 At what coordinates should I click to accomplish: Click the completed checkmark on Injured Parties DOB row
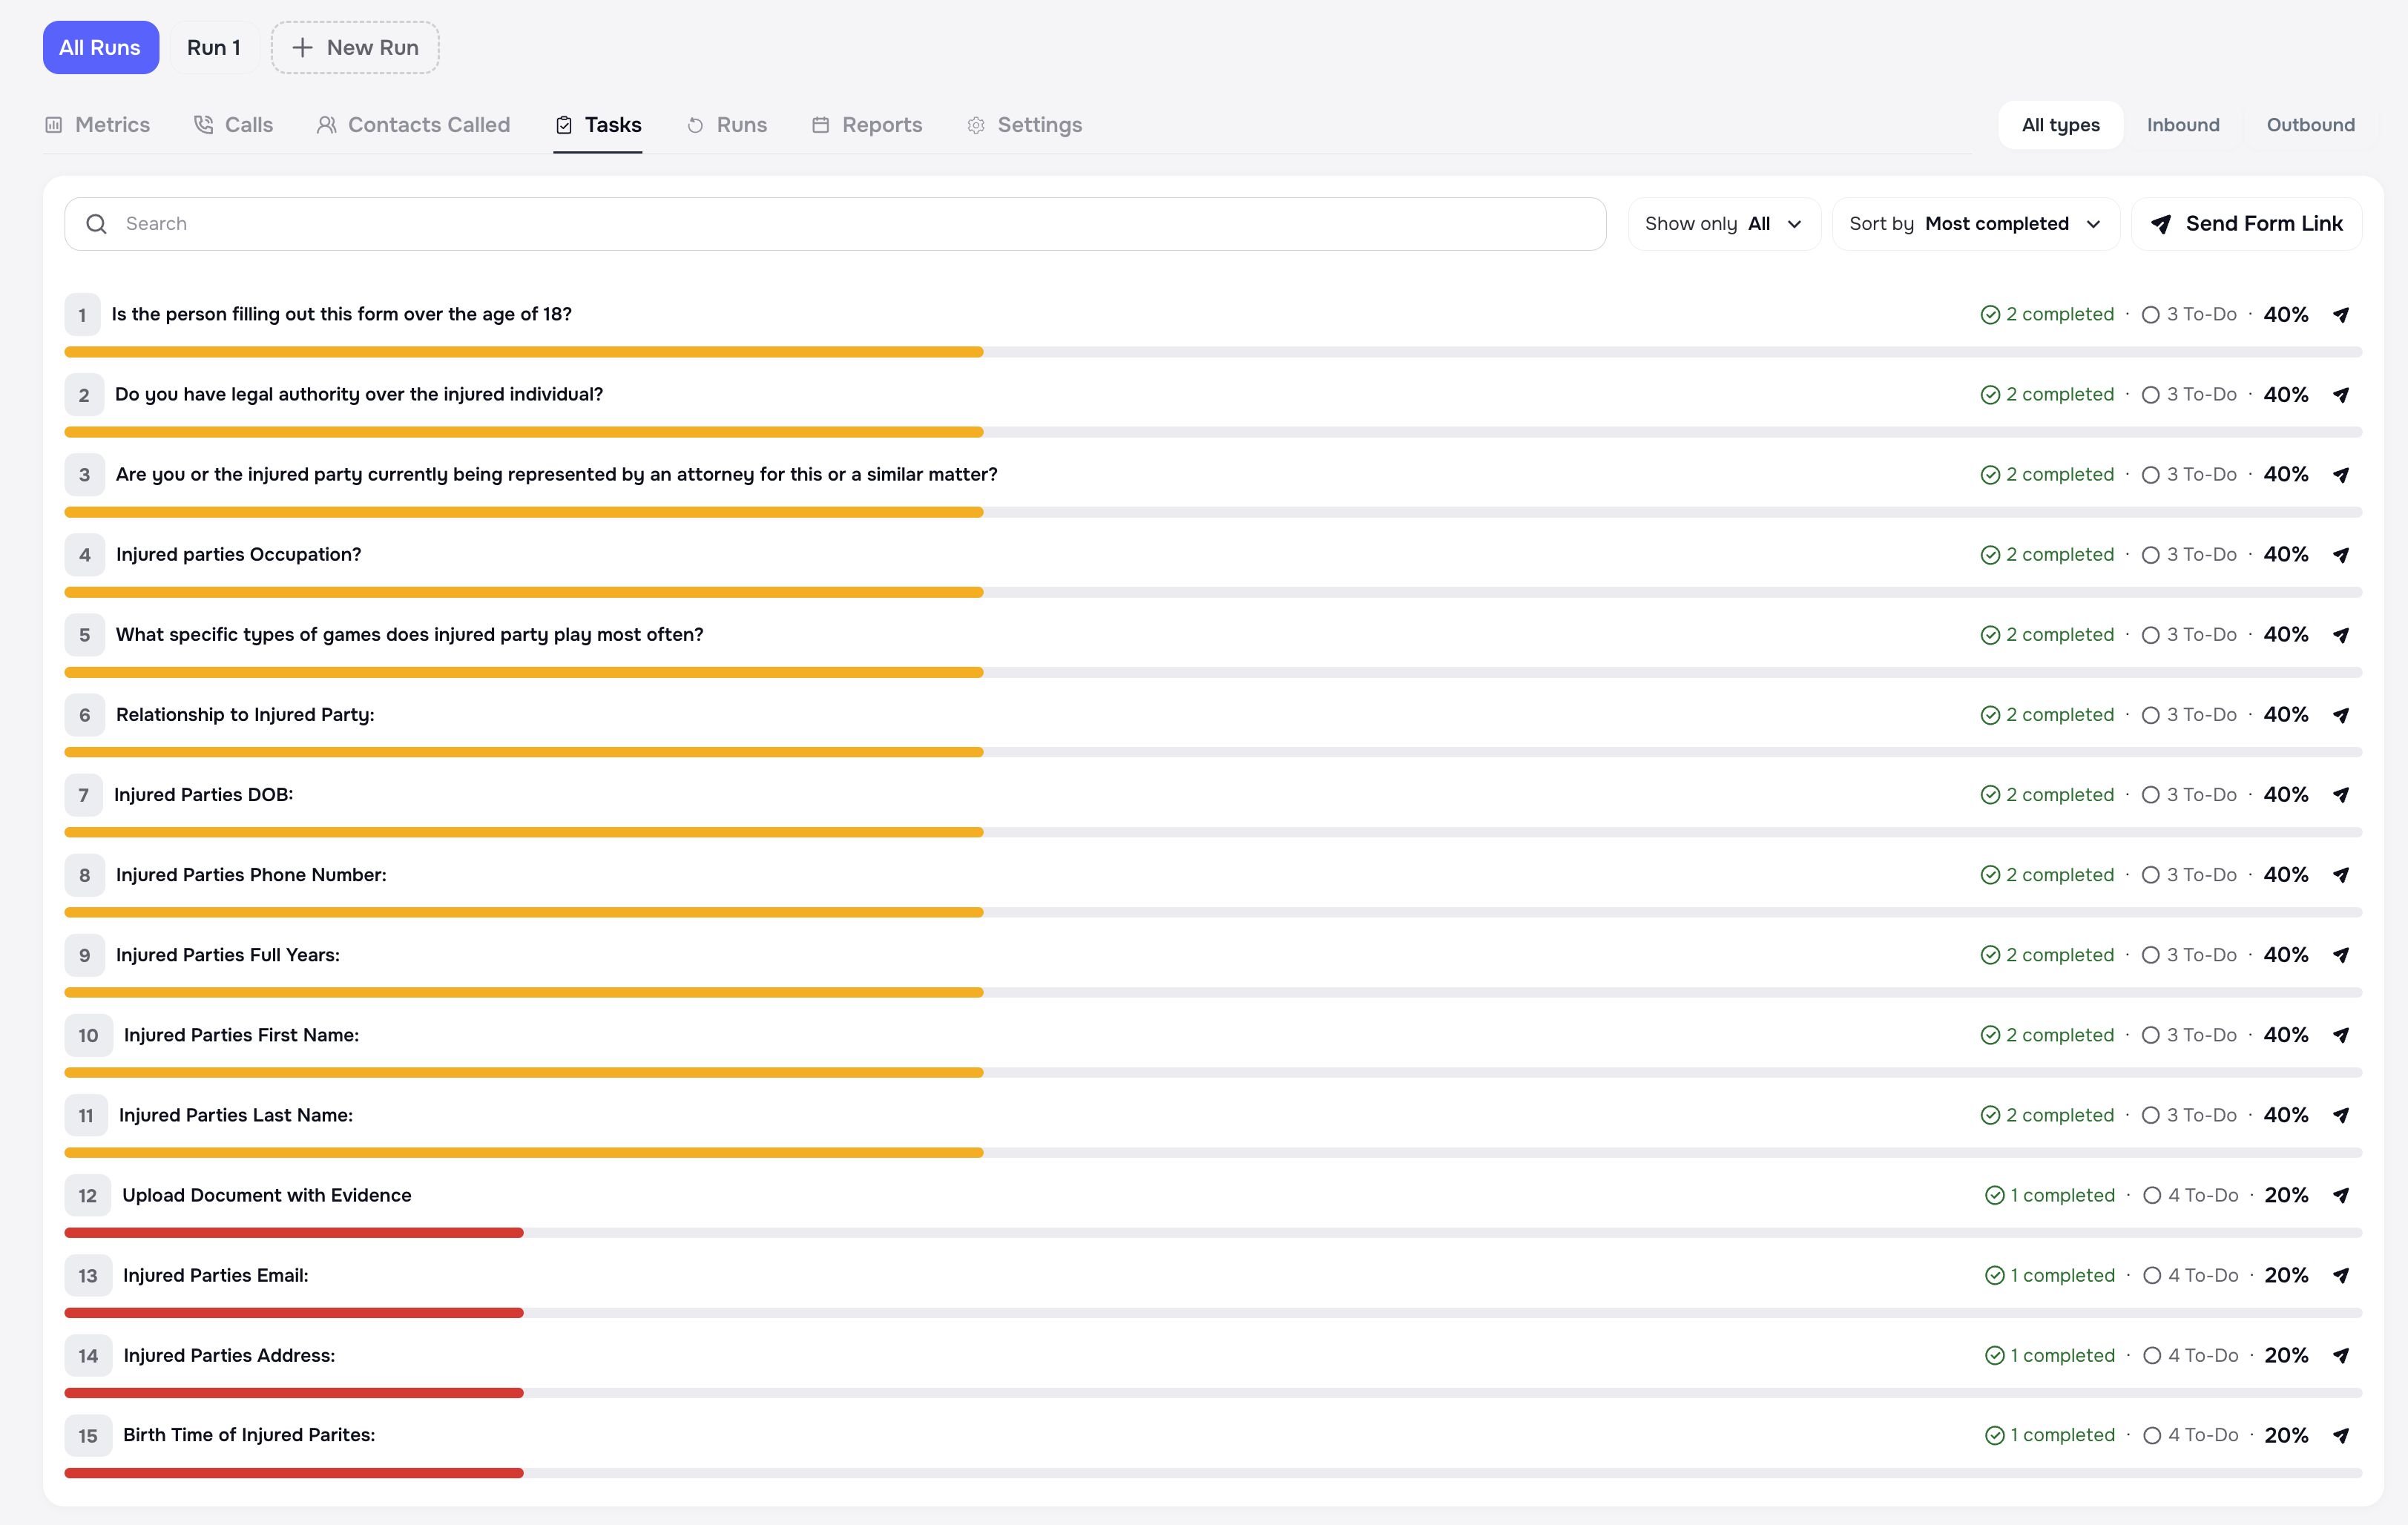click(x=1991, y=794)
